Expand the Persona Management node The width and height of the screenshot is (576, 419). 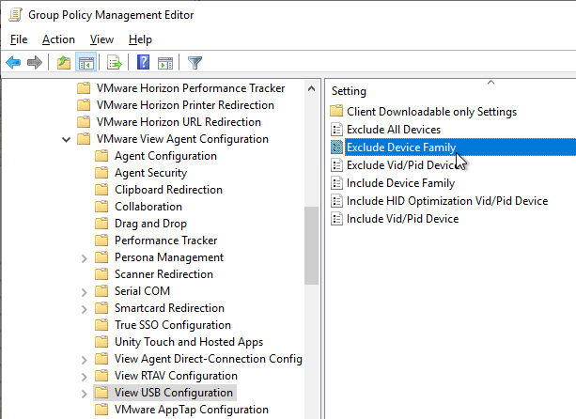coord(85,258)
